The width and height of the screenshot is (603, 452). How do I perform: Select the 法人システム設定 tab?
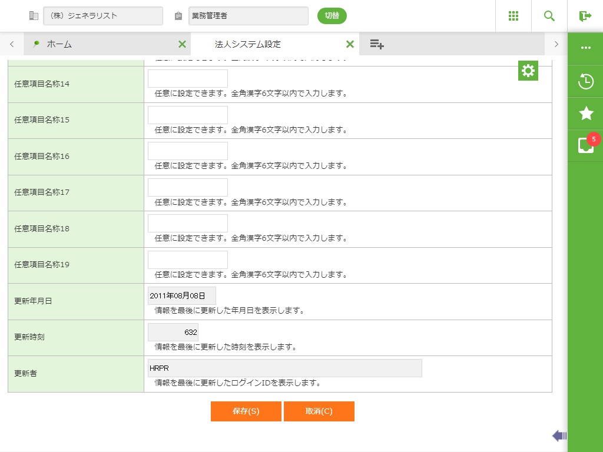tap(275, 44)
